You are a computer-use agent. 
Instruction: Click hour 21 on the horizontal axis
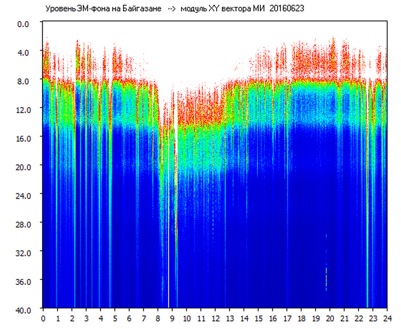344,318
